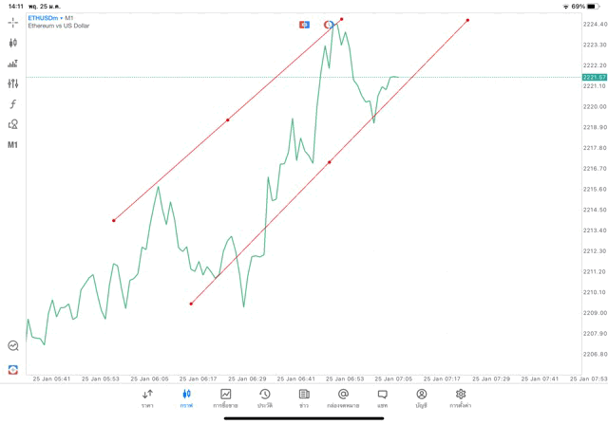This screenshot has width=608, height=424.
Task: Tap the current price label 2221.57
Action: [594, 77]
